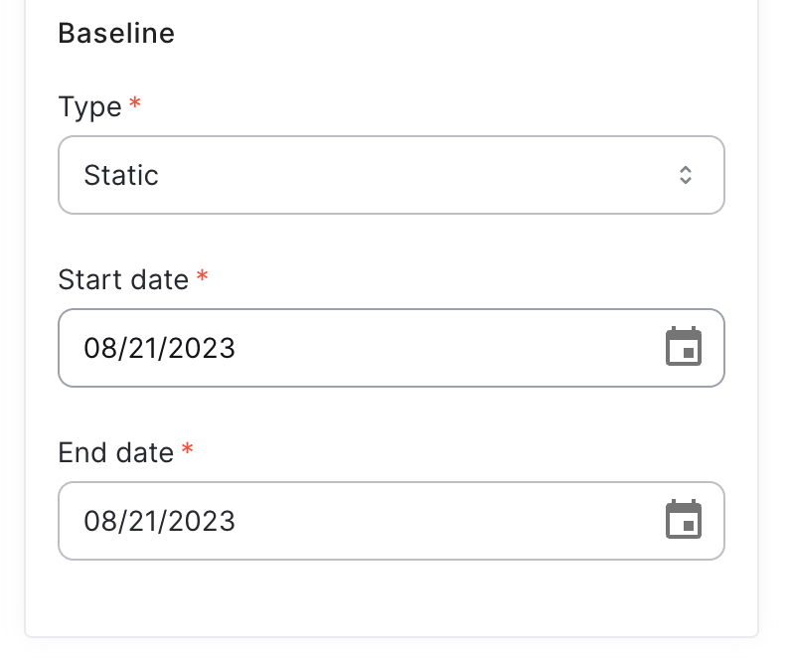789x664 pixels.
Task: Click the up-down chevron in Type selector
Action: (686, 175)
